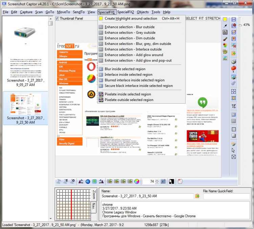
Task: Click the image comment text area
Action: tap(175, 210)
